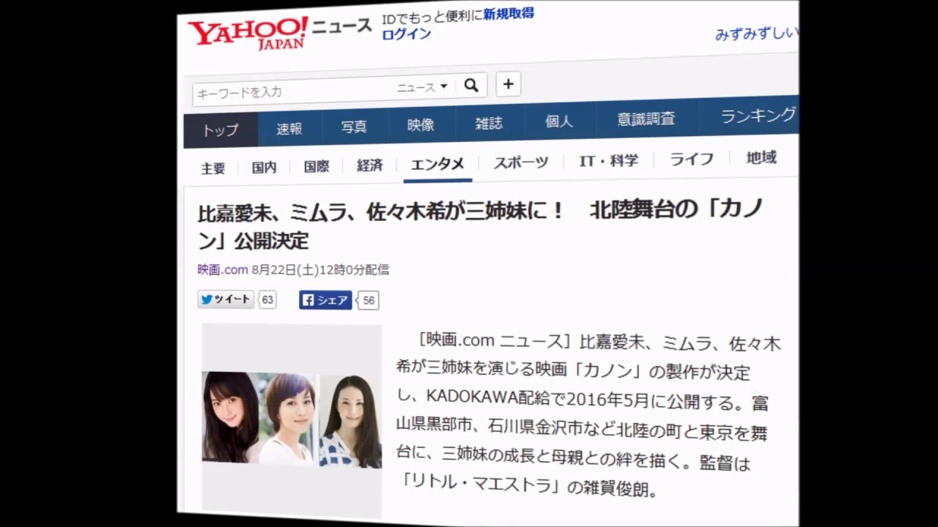
Task: Switch to the エンタメ tab
Action: [x=437, y=165]
